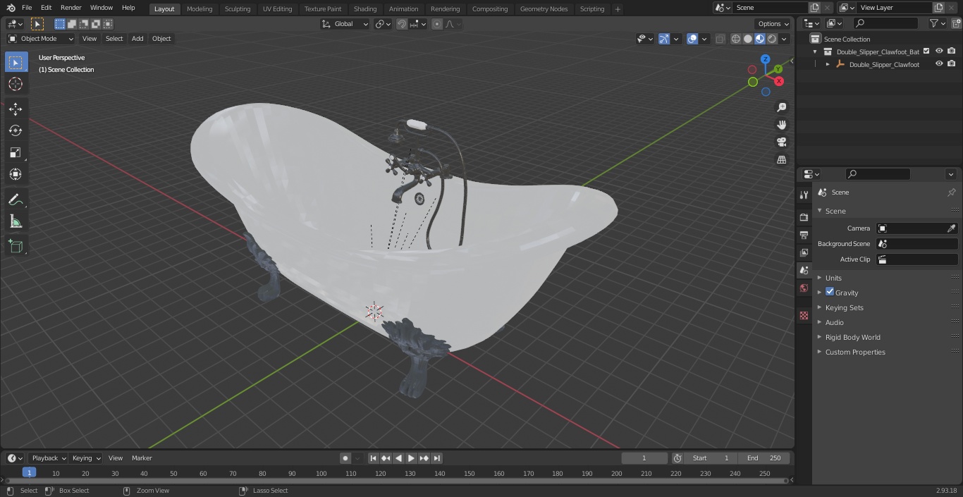Select the Scale tool
The width and height of the screenshot is (963, 497).
[16, 153]
